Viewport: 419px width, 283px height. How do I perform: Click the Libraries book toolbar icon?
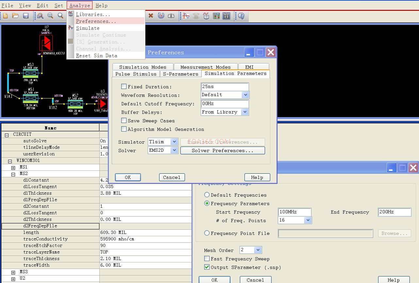[x=206, y=16]
